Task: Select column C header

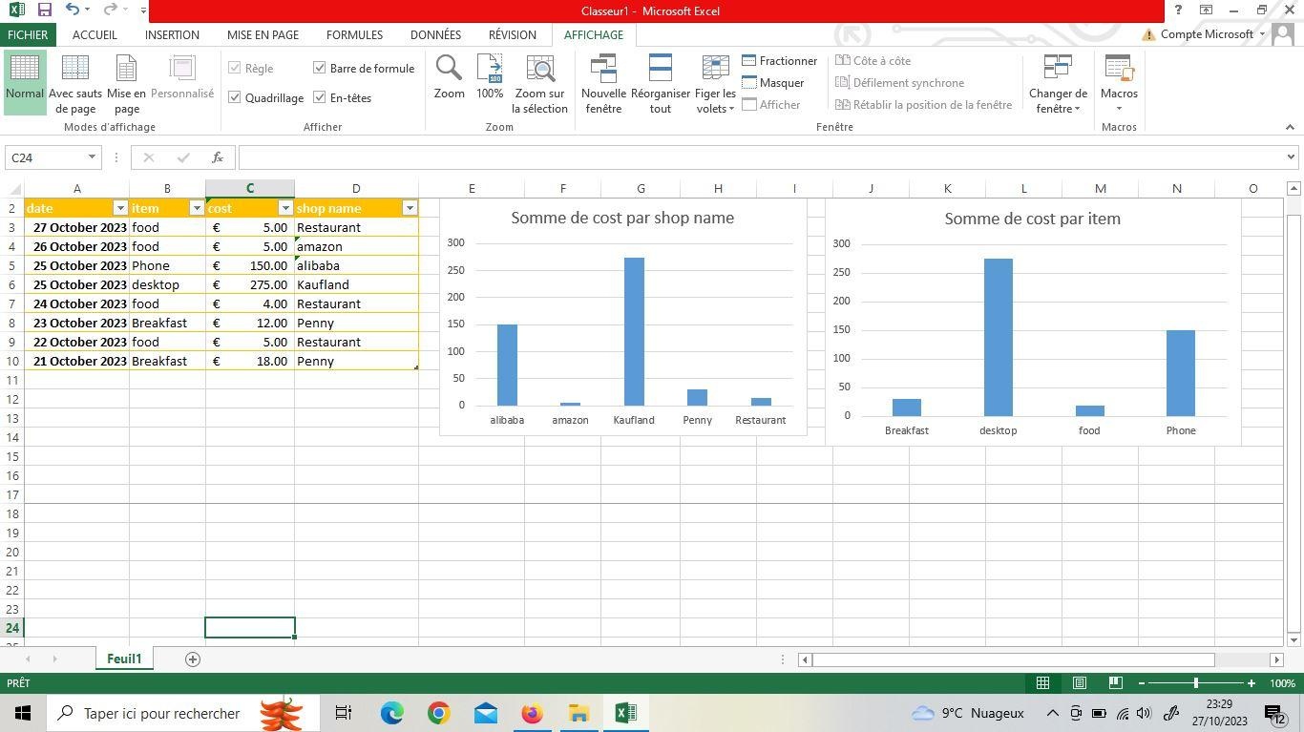Action: click(250, 189)
